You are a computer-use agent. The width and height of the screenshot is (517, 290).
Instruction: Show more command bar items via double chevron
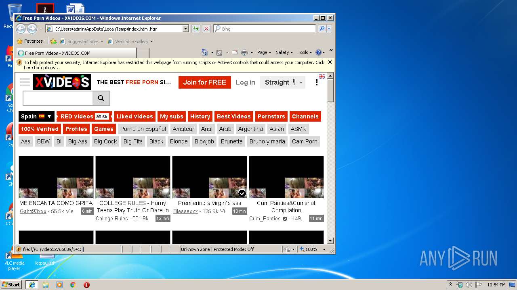[x=331, y=50]
